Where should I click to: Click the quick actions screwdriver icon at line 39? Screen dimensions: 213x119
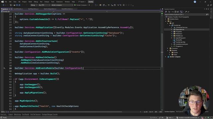[4, 68]
